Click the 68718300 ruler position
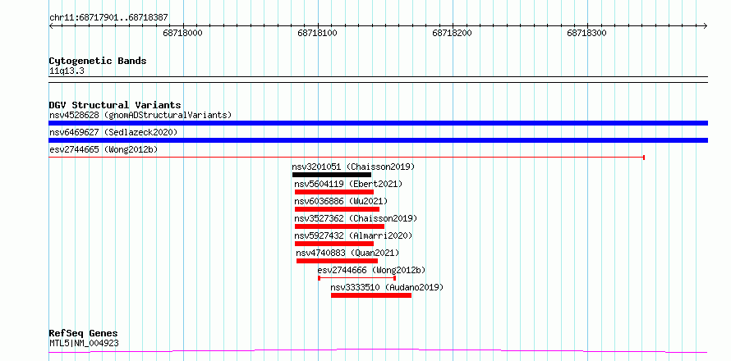731x361 pixels. point(587,34)
